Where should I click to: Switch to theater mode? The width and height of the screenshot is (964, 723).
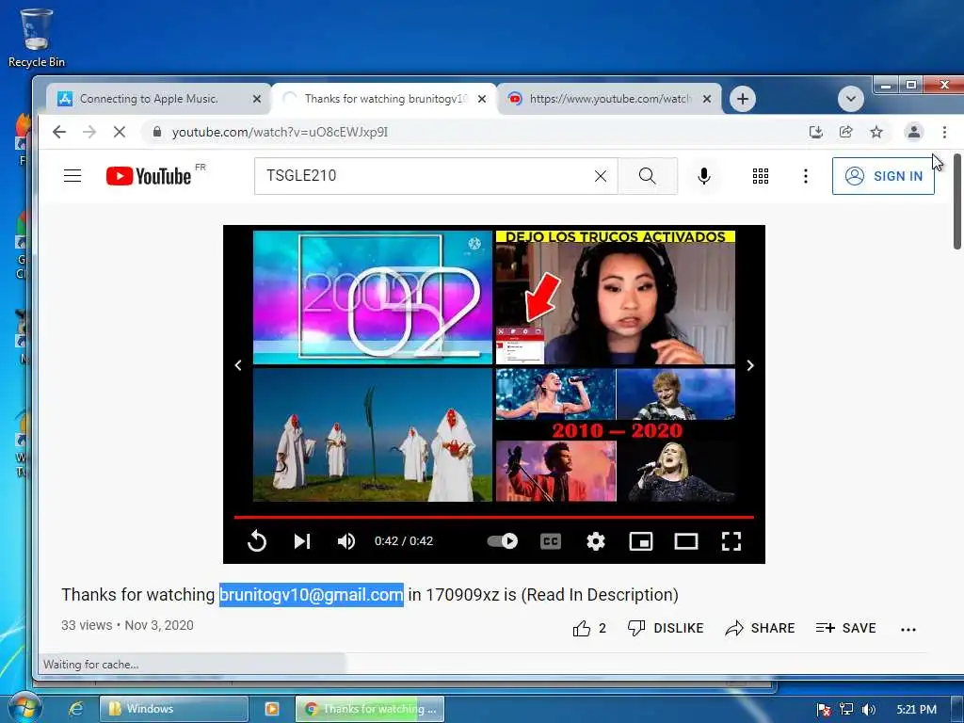coord(685,541)
